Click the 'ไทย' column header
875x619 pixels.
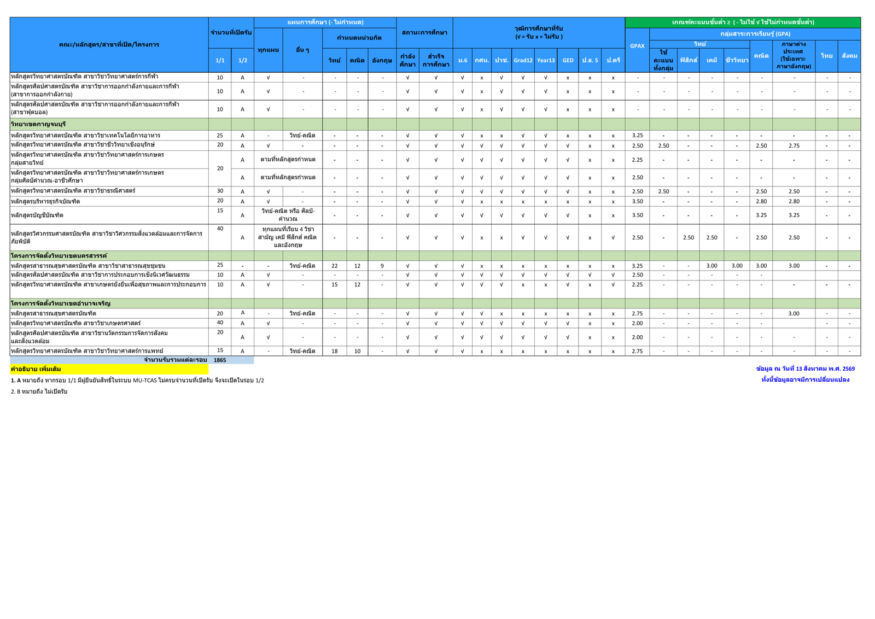click(826, 56)
